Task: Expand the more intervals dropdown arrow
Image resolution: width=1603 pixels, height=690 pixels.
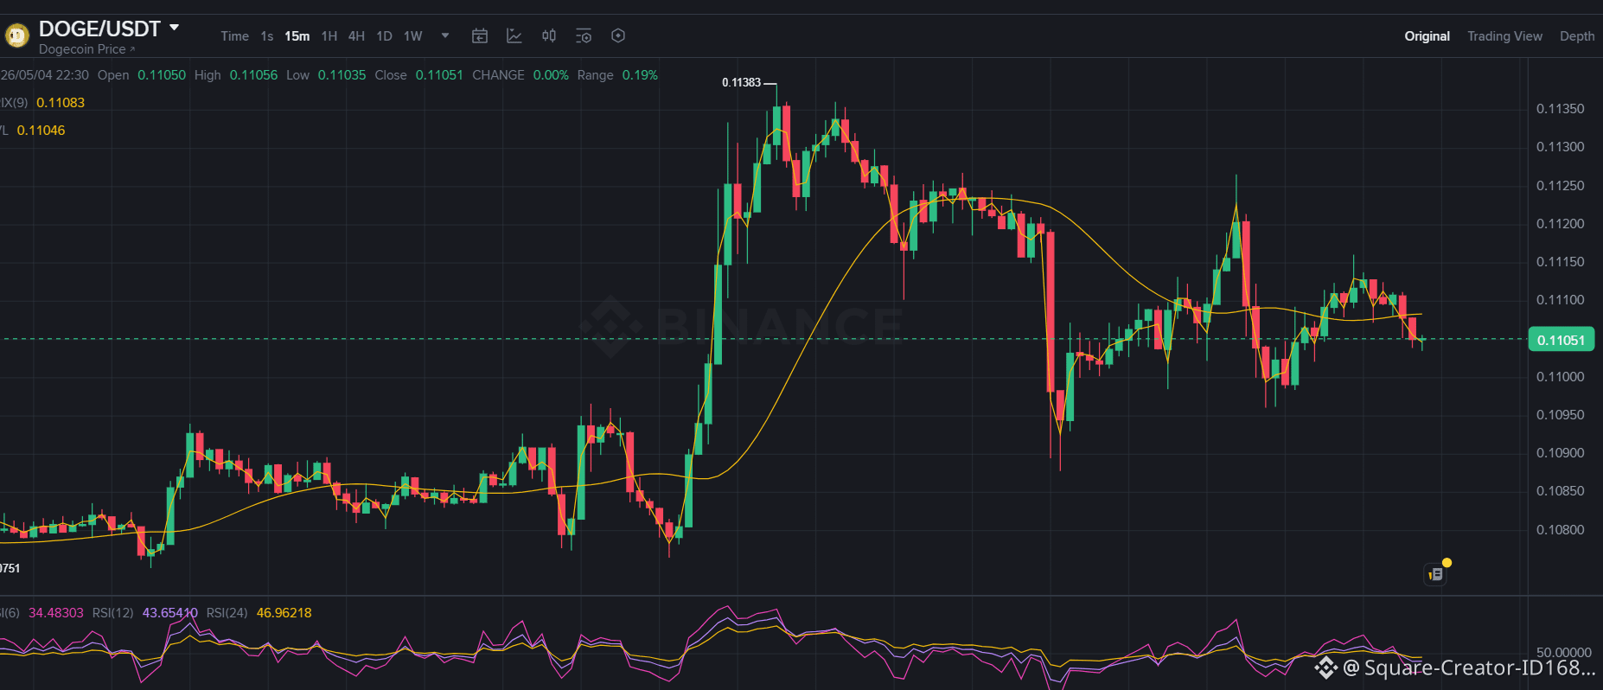Action: point(445,36)
